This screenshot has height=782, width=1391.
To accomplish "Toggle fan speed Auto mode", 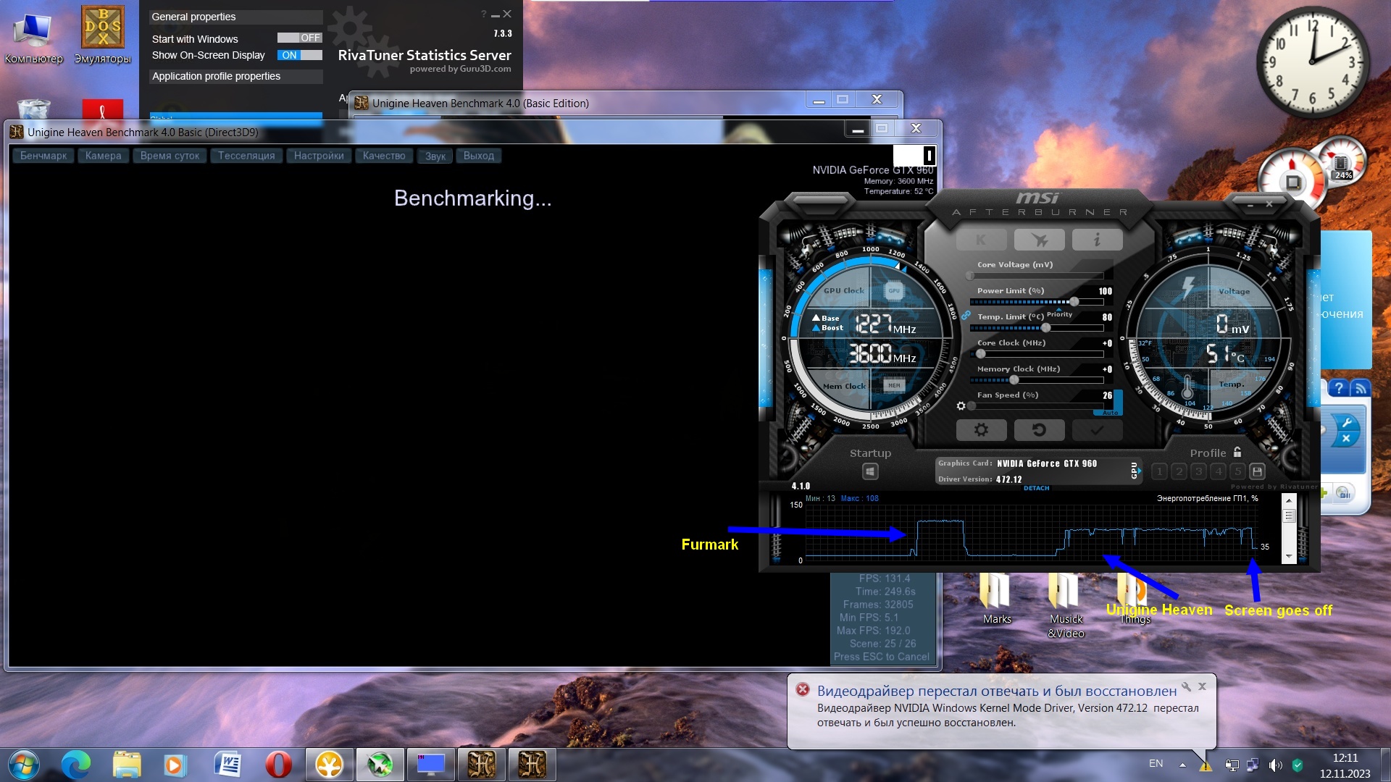I will pos(1111,413).
